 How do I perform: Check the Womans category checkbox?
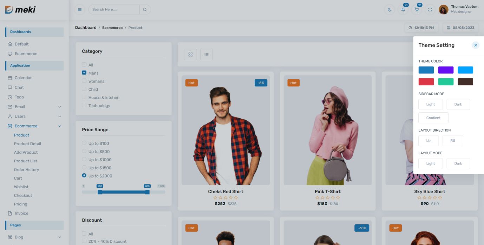pyautogui.click(x=84, y=81)
